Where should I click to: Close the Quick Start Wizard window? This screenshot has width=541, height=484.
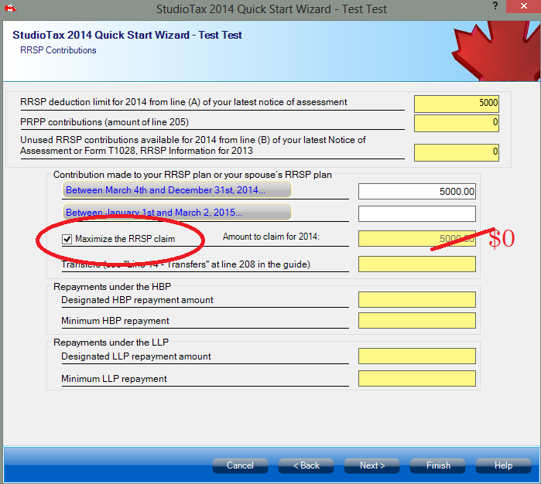523,6
